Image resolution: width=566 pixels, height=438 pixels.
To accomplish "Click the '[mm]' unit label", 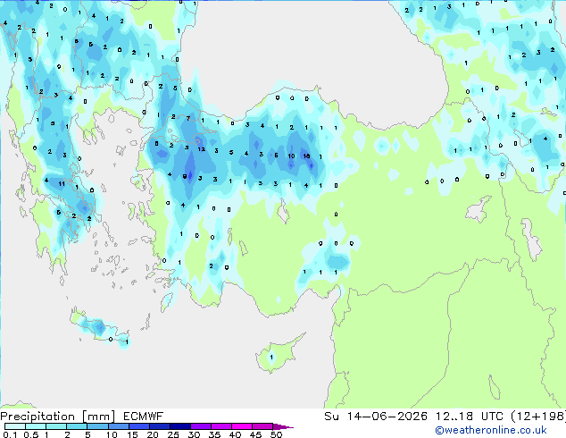I will [98, 417].
